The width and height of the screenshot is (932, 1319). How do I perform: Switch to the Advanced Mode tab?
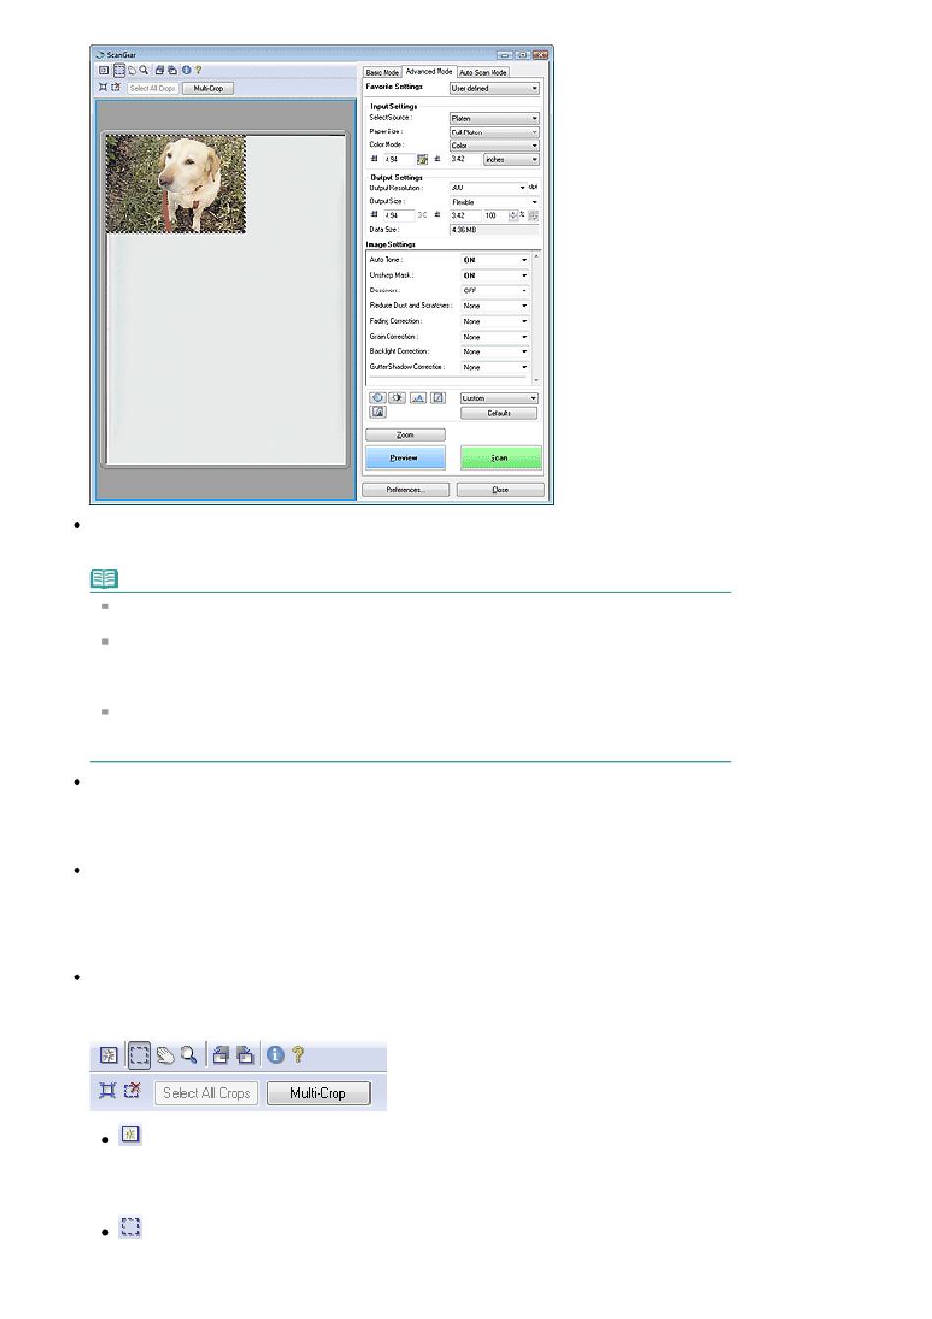(x=430, y=71)
